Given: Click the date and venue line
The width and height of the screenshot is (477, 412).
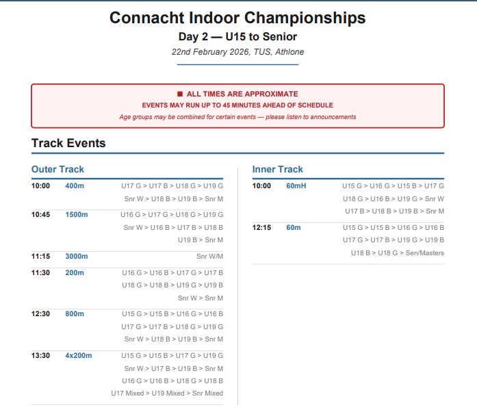Looking at the screenshot, I should click(x=237, y=52).
